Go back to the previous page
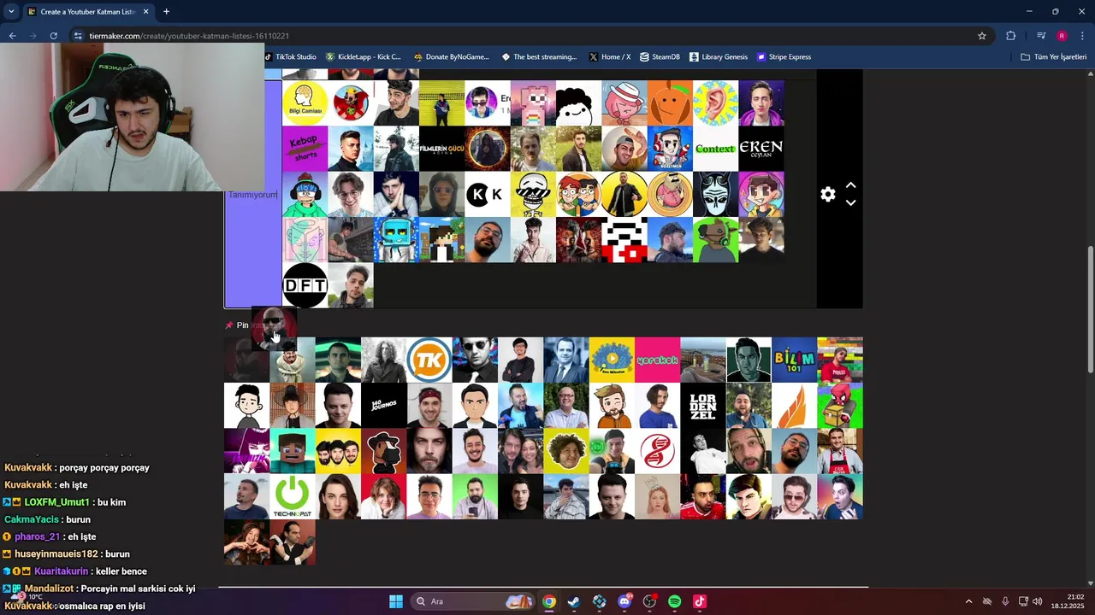The image size is (1095, 615). (12, 36)
